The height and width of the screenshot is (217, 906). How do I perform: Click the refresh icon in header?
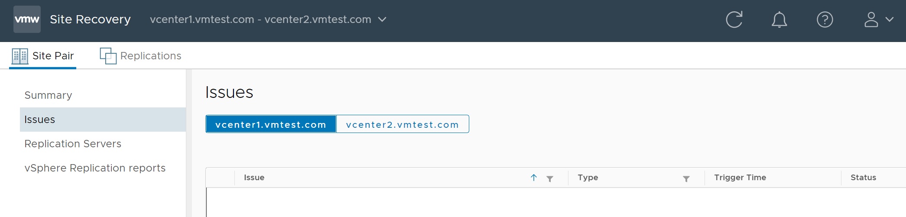point(734,19)
